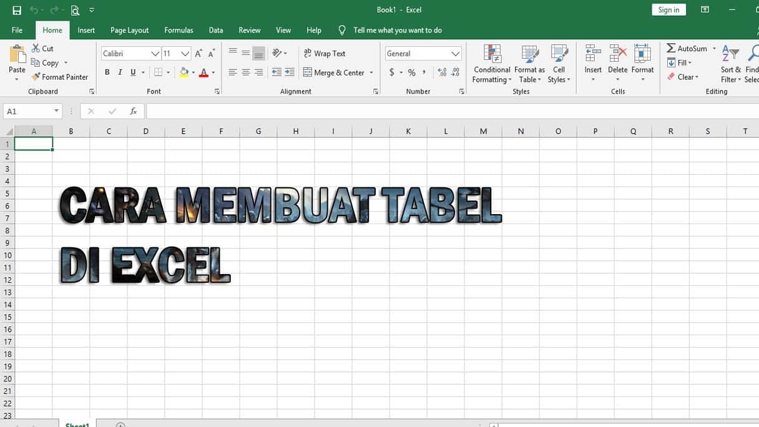759x427 pixels.
Task: Toggle italic formatting
Action: pos(119,72)
